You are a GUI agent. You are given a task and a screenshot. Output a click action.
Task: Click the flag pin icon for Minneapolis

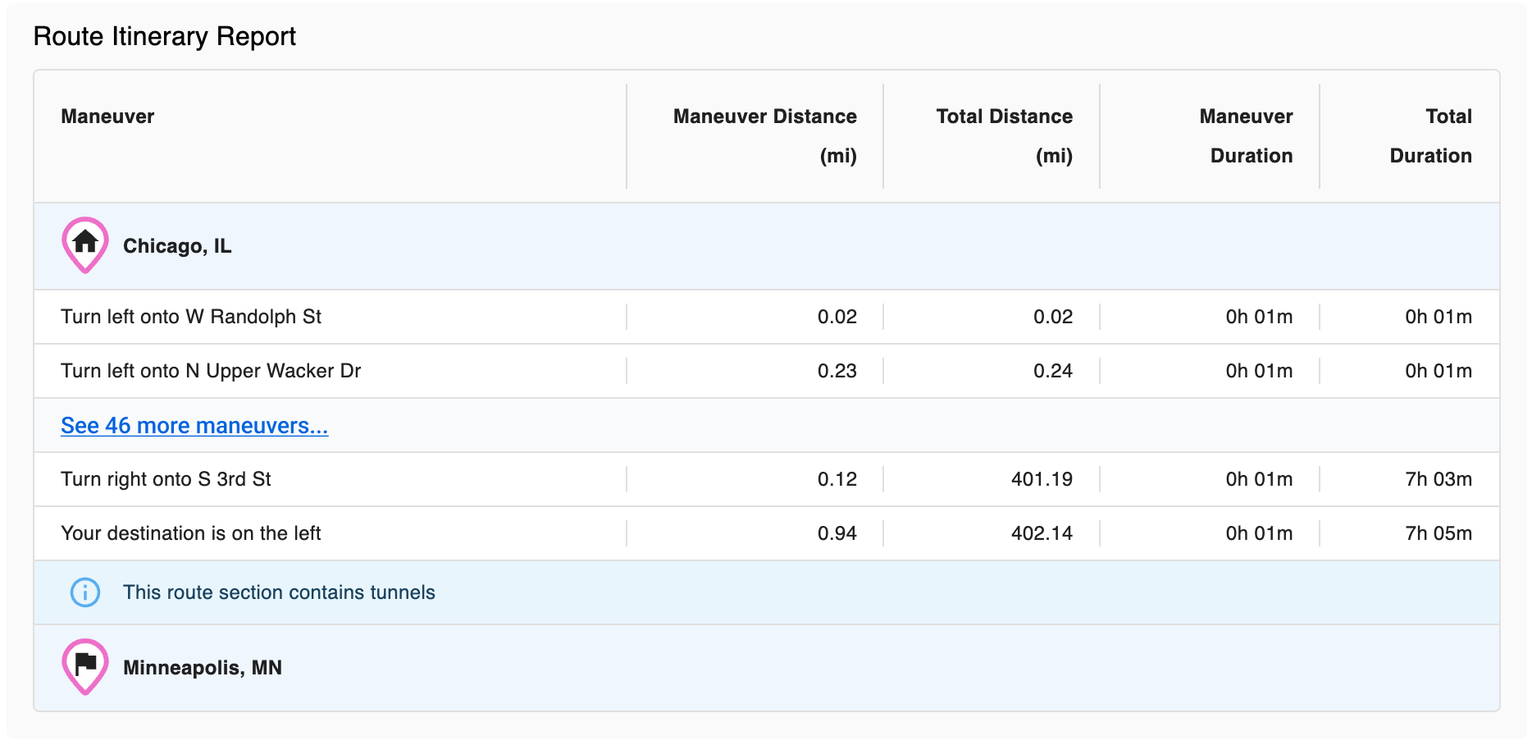click(85, 667)
